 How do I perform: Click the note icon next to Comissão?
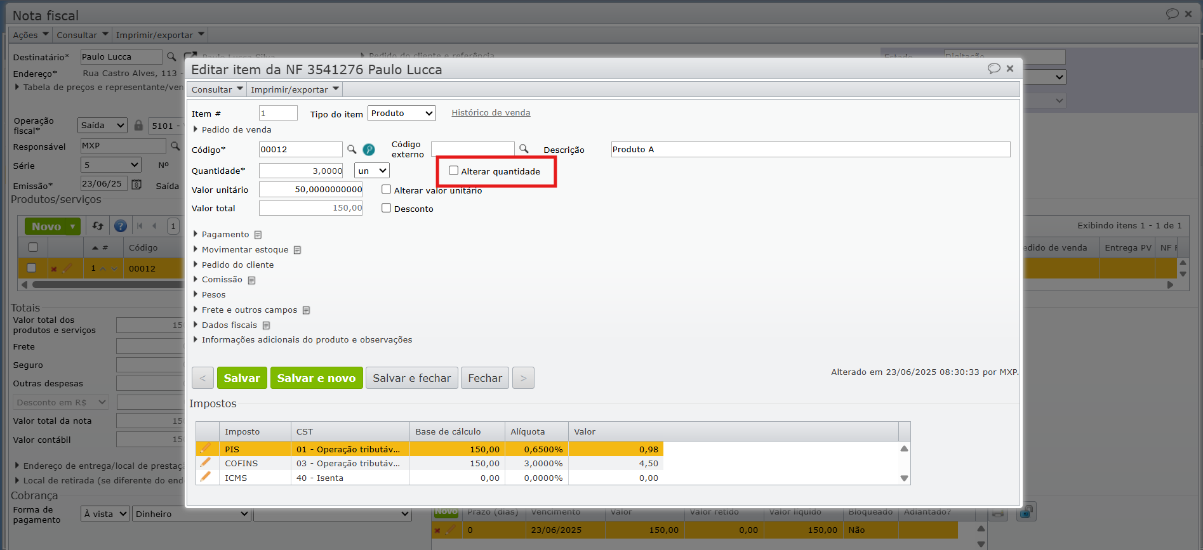pos(251,280)
